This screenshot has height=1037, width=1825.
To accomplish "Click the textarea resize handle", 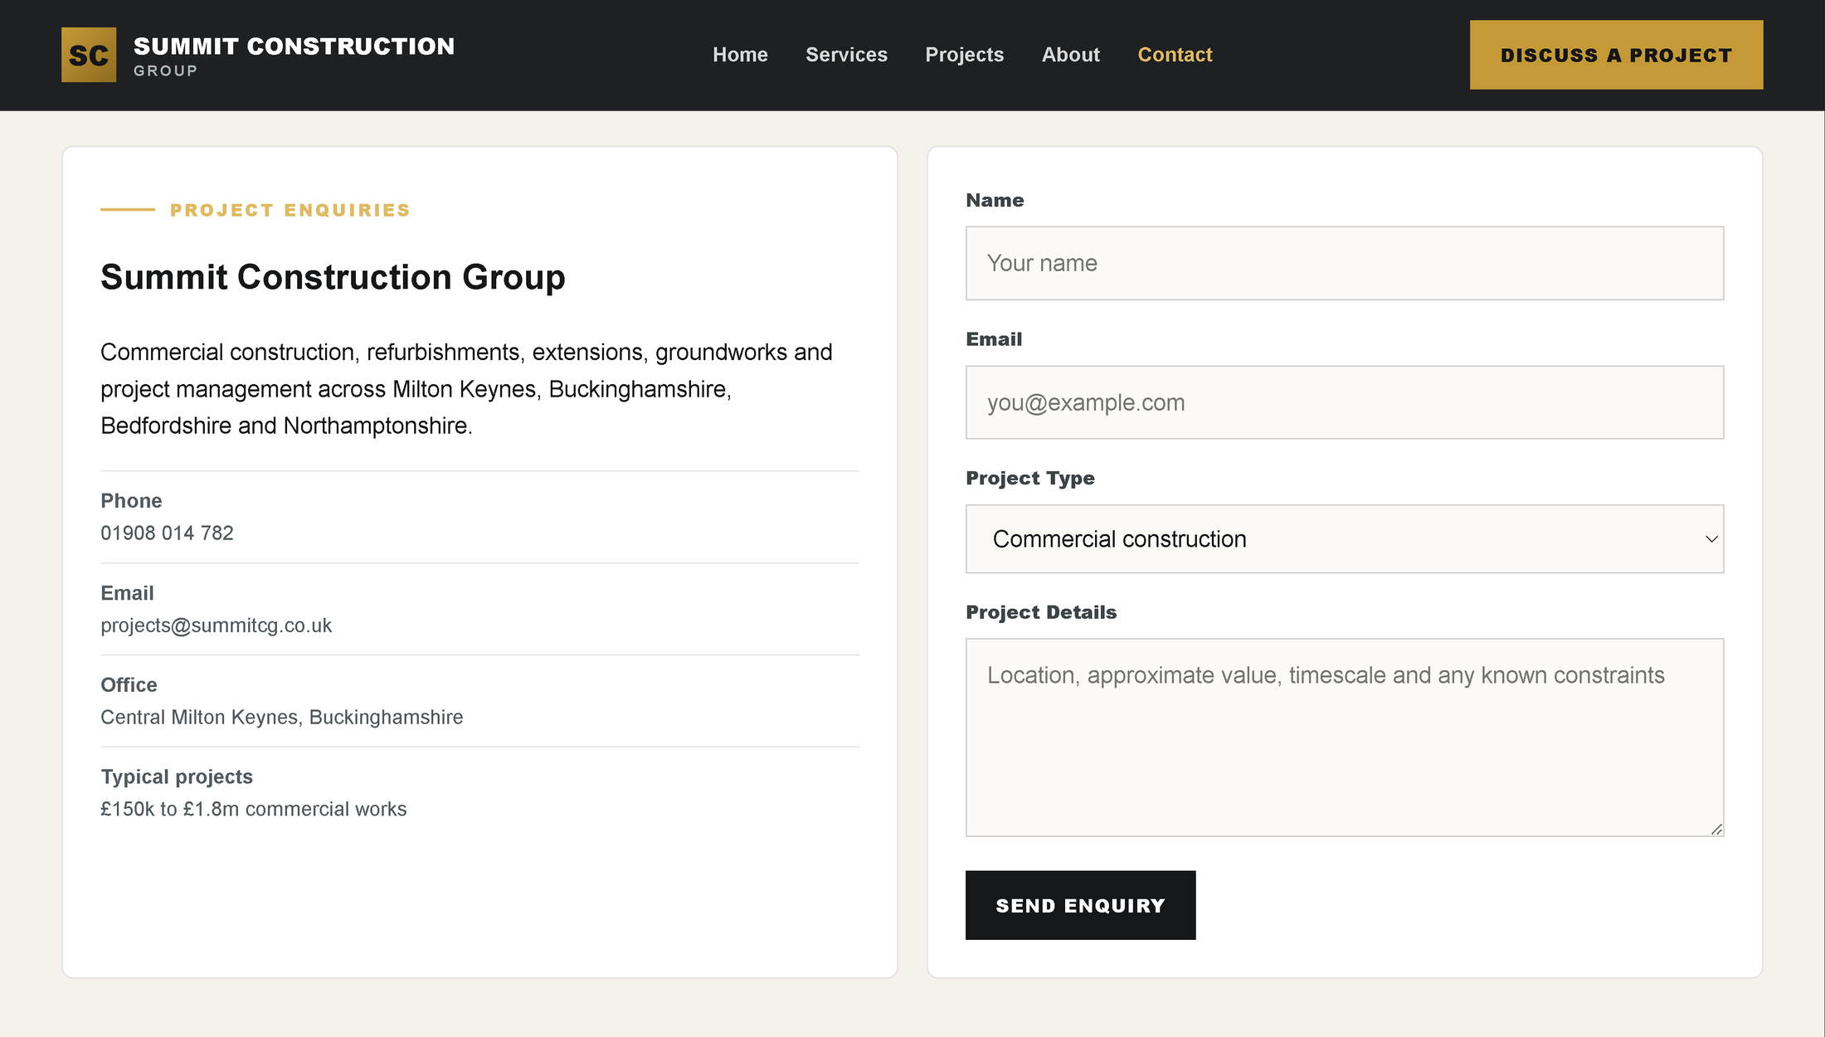I will coord(1716,829).
